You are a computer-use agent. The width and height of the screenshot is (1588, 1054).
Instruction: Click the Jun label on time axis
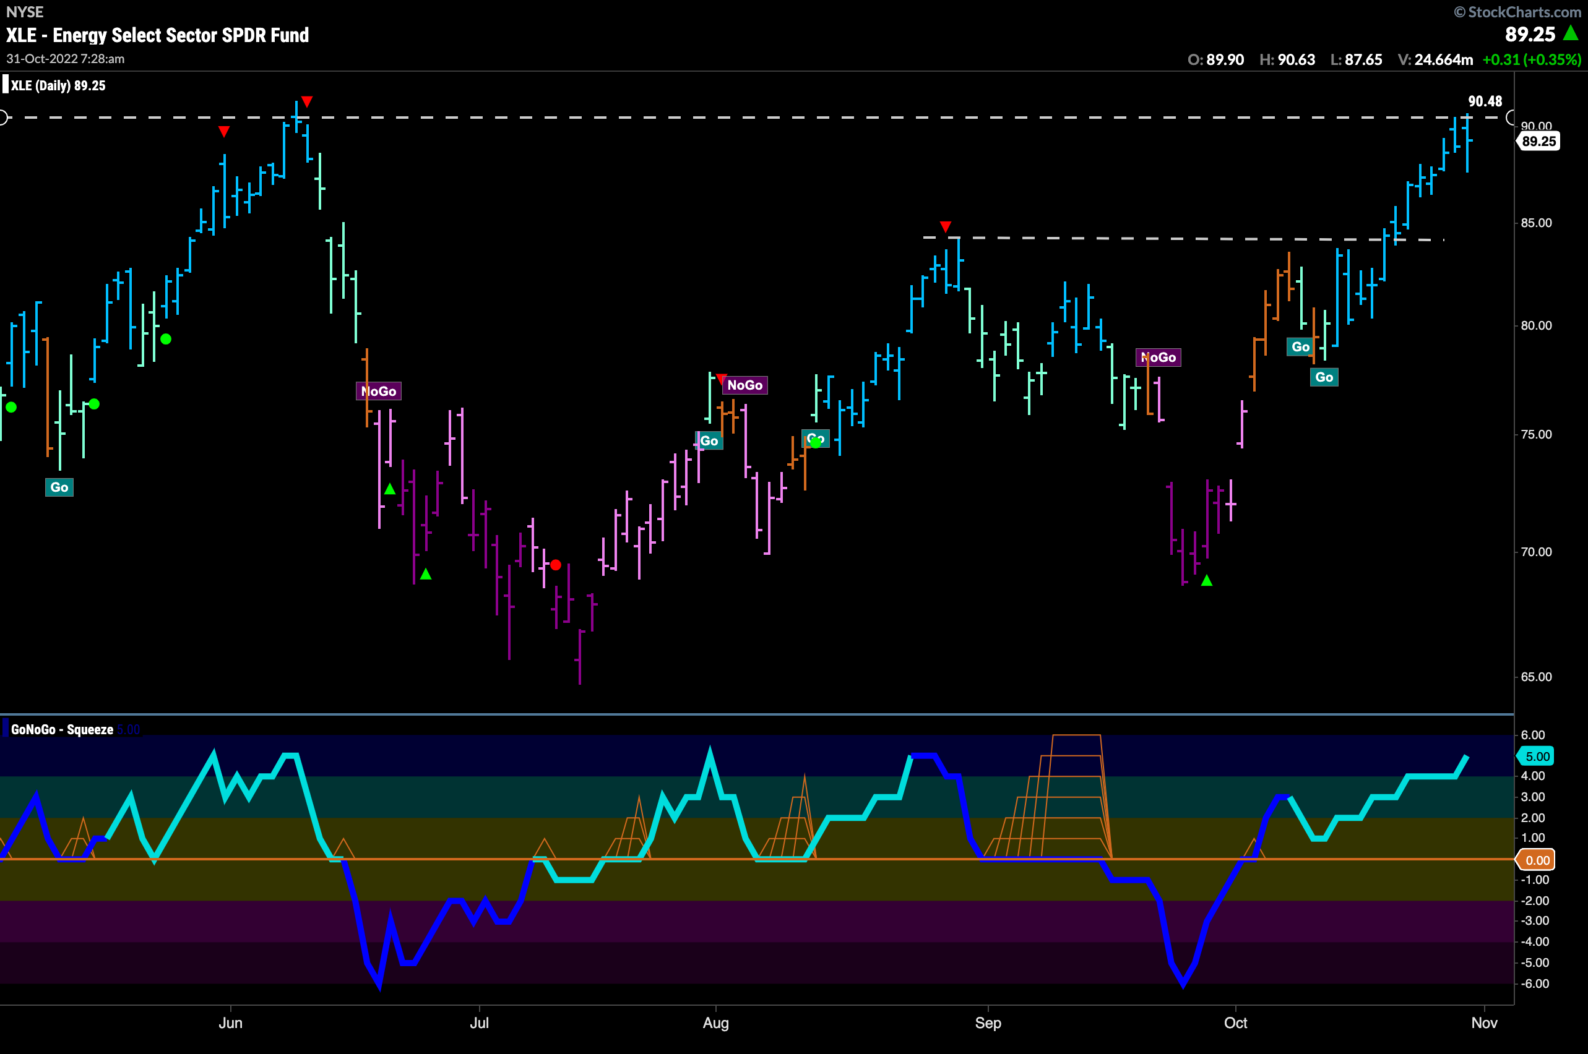(231, 1022)
